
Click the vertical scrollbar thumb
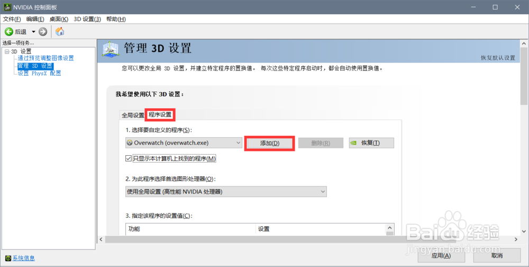tap(524, 76)
